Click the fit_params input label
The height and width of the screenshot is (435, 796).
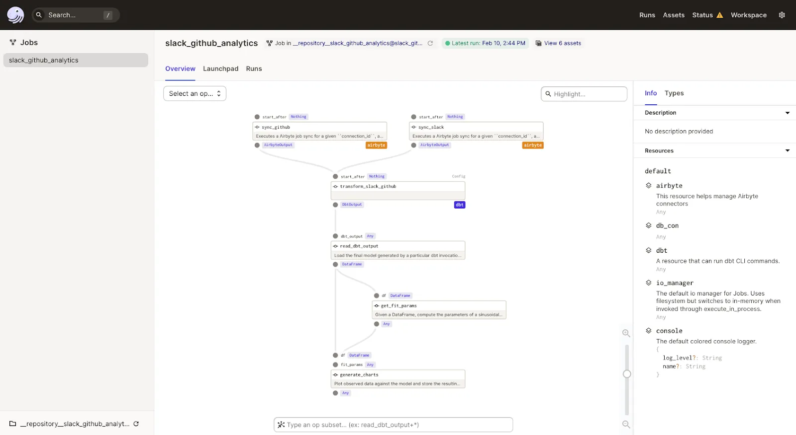(x=352, y=364)
